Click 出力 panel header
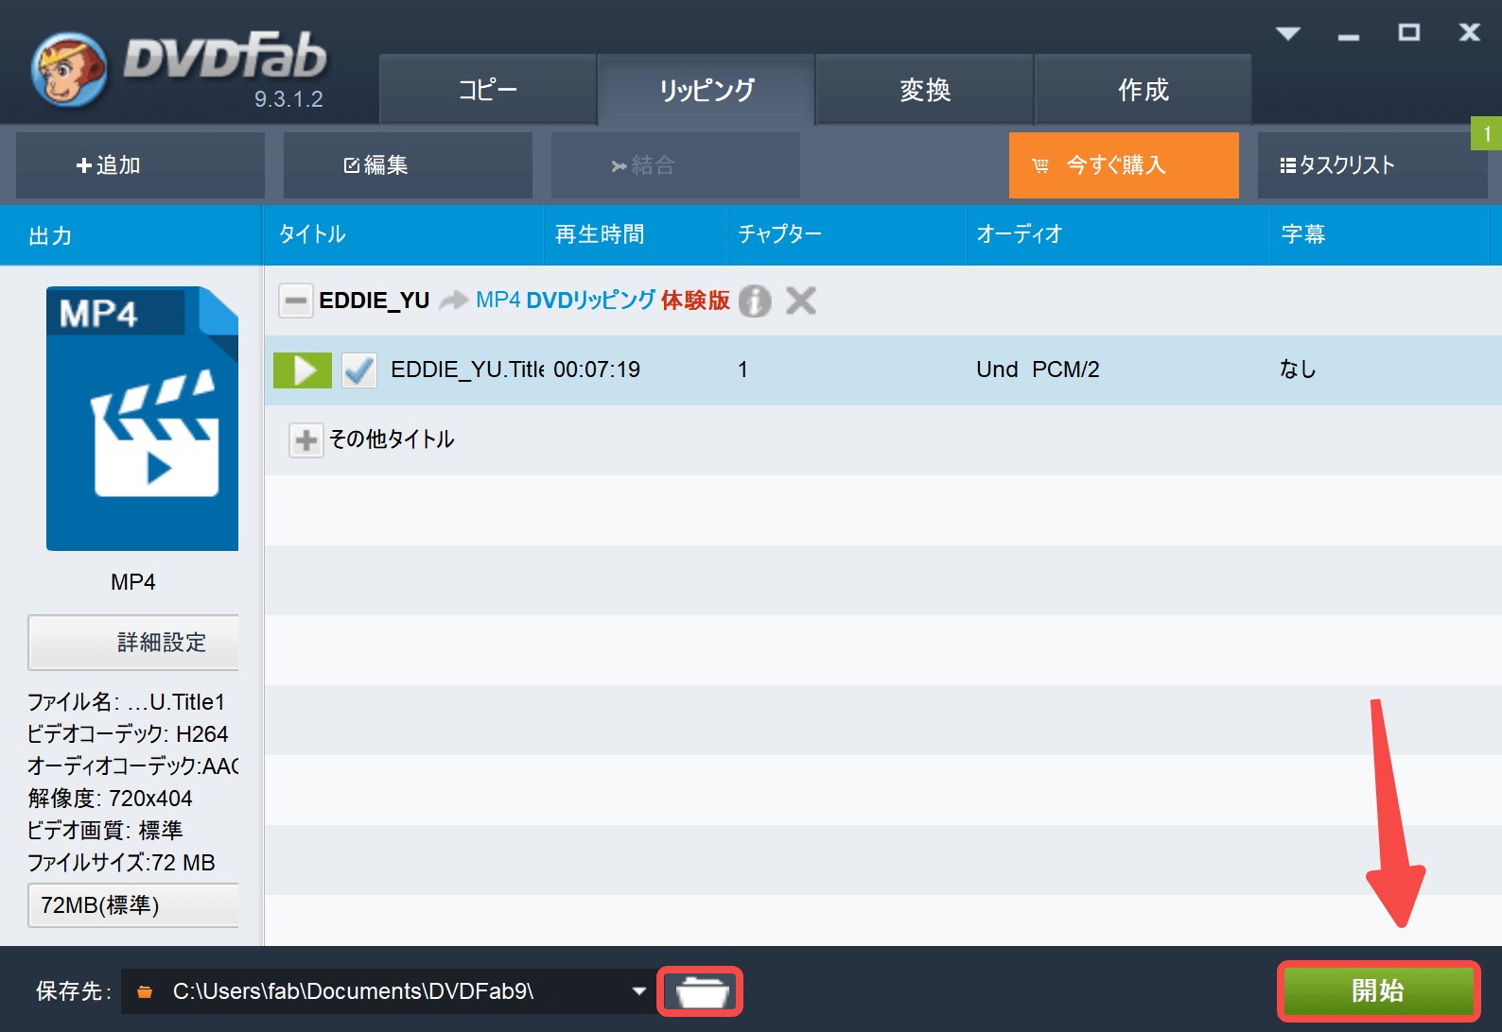This screenshot has width=1502, height=1032. click(x=131, y=235)
